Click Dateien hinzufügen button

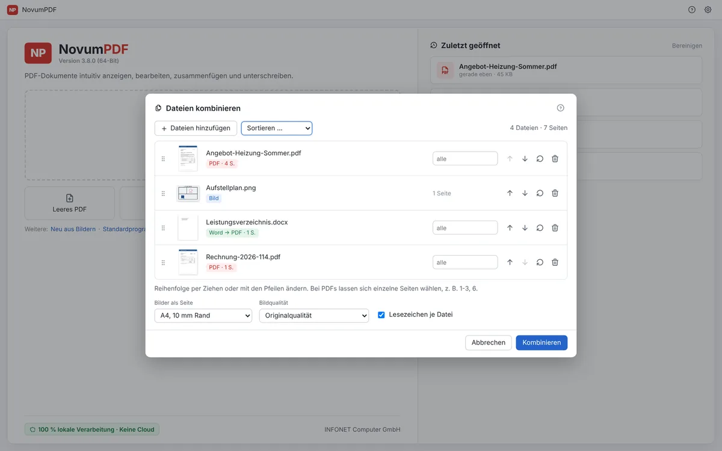coord(196,128)
